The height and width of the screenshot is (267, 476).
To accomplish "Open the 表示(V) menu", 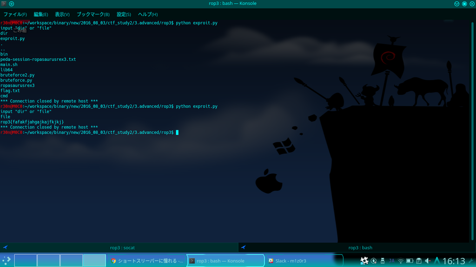I will (x=62, y=14).
